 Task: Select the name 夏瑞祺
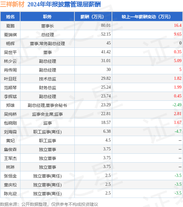point(10,35)
